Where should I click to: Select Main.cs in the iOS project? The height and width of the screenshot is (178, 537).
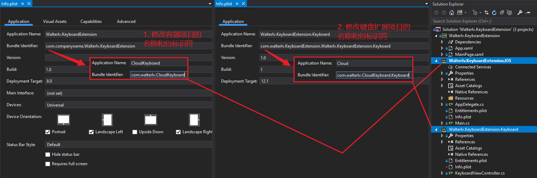pos(462,123)
